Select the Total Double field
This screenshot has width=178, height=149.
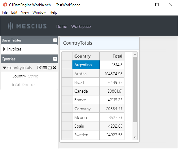pos(23,85)
